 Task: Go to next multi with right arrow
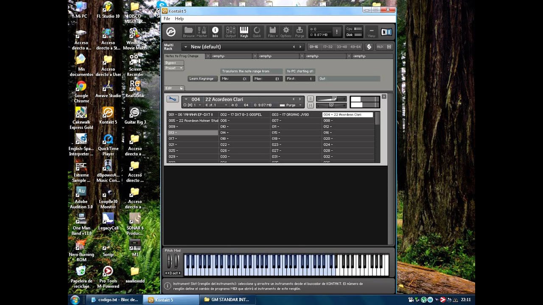(x=300, y=47)
